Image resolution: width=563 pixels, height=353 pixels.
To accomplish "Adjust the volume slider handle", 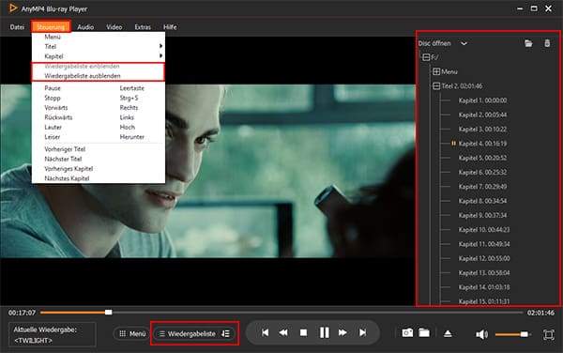I will point(525,334).
